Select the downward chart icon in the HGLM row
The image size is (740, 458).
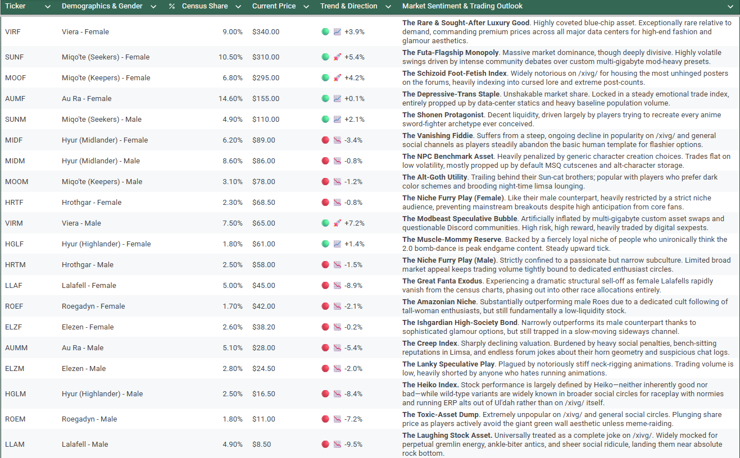click(337, 394)
